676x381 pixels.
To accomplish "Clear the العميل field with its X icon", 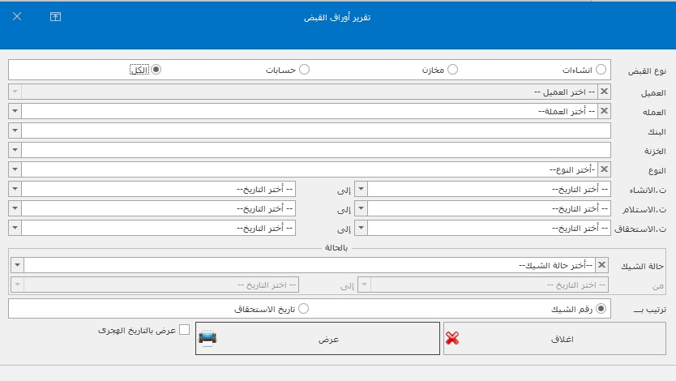I will coord(603,92).
